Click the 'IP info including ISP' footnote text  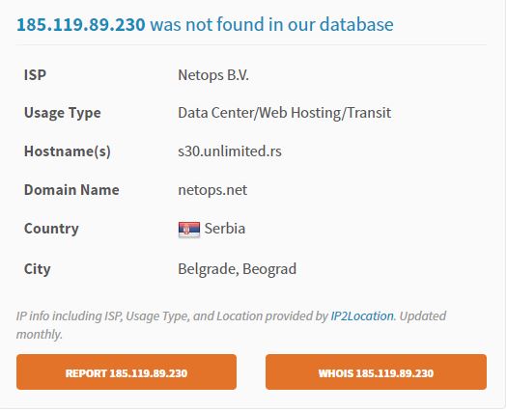70,315
